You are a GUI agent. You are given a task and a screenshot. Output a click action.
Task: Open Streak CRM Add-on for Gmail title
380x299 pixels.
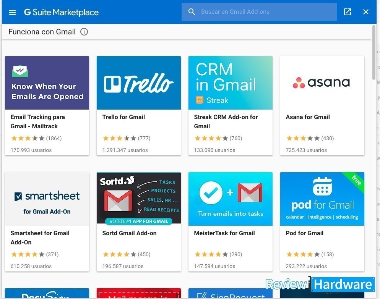pyautogui.click(x=226, y=121)
